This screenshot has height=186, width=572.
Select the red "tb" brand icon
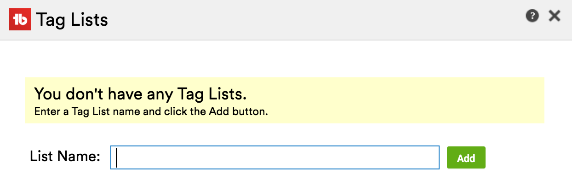pos(20,19)
